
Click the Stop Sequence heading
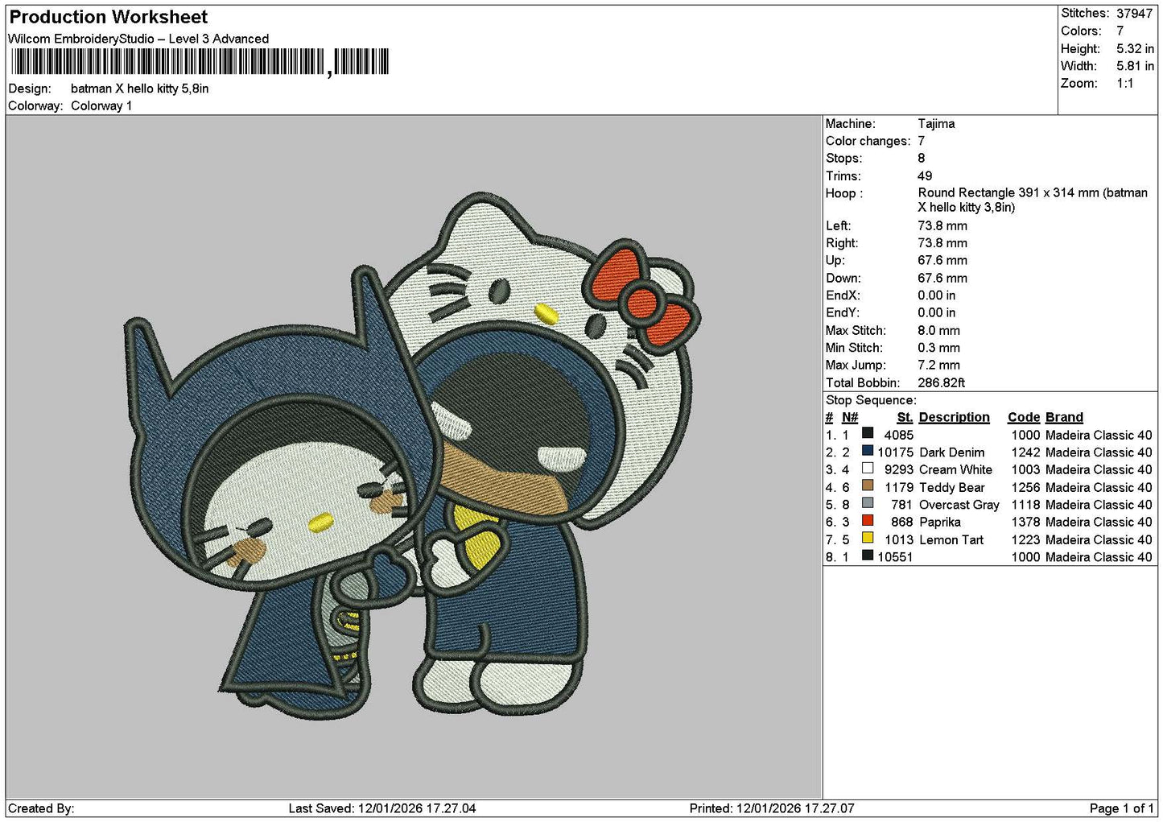[x=871, y=400]
